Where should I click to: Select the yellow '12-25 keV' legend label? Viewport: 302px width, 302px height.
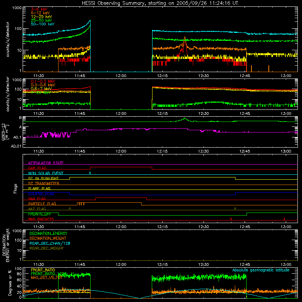(42, 17)
